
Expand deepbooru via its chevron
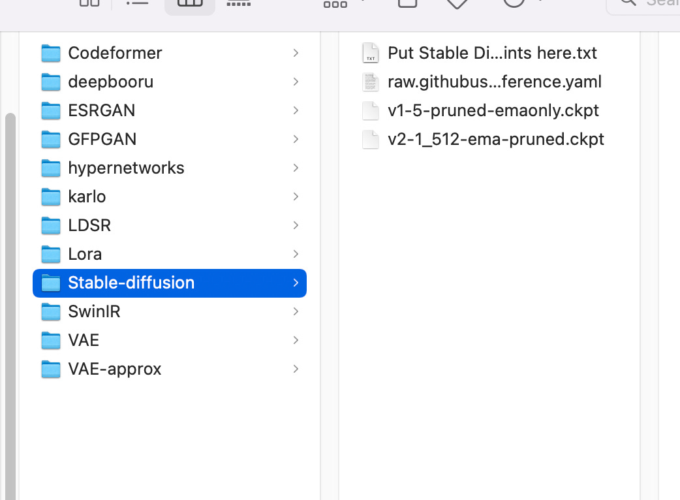[296, 82]
